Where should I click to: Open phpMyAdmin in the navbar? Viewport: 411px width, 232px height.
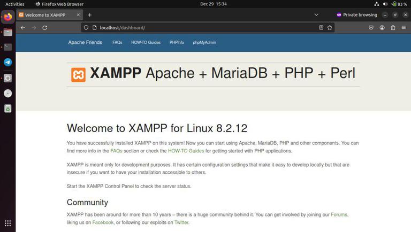point(204,42)
